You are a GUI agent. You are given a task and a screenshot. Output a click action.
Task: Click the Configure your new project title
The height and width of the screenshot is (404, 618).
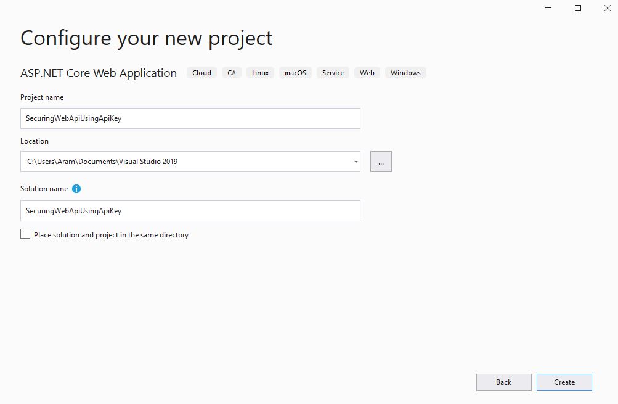coord(146,38)
